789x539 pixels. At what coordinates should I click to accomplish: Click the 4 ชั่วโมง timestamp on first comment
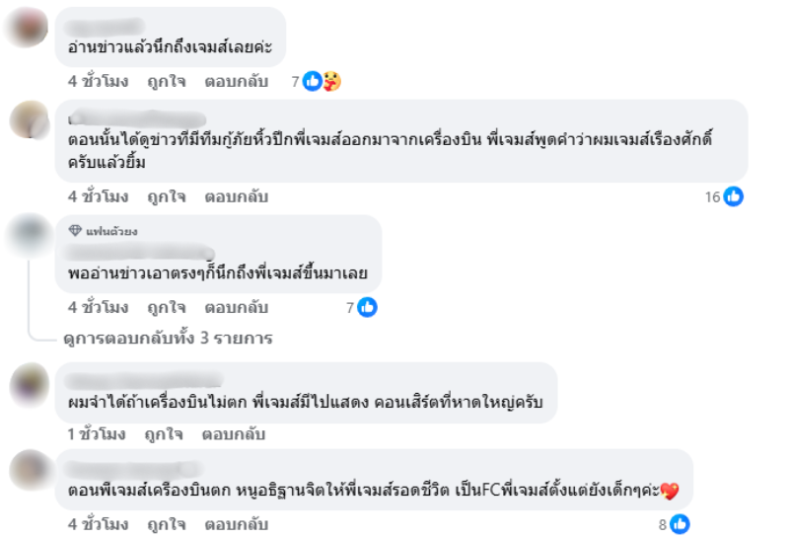pos(99,82)
